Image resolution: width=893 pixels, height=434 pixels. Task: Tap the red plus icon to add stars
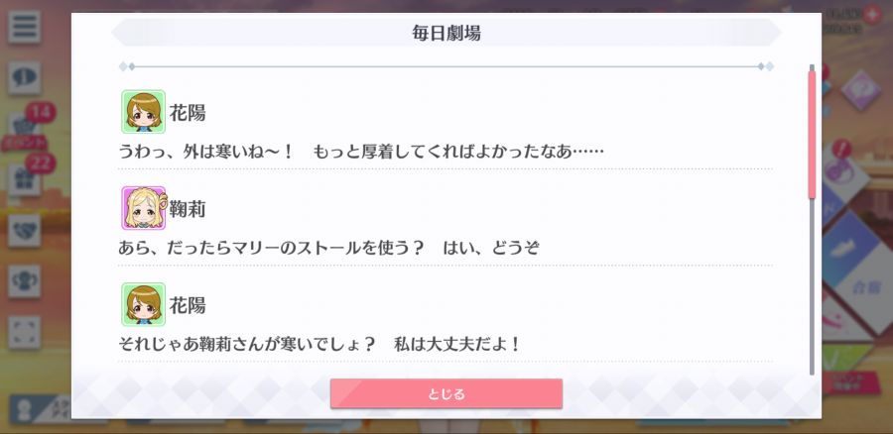[x=871, y=15]
